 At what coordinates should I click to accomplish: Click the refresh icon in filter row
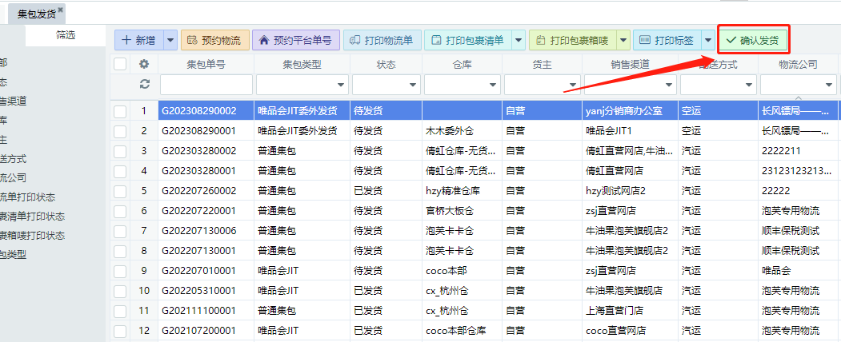[x=144, y=84]
